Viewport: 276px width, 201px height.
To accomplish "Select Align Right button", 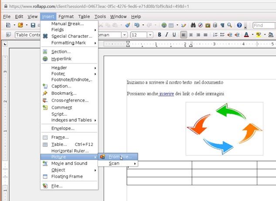I will point(198,35).
